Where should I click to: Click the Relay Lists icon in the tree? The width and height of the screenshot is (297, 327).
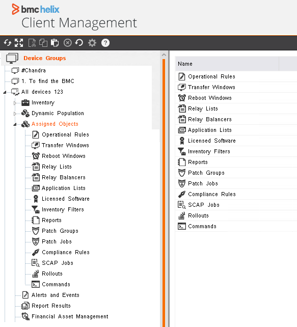point(36,167)
